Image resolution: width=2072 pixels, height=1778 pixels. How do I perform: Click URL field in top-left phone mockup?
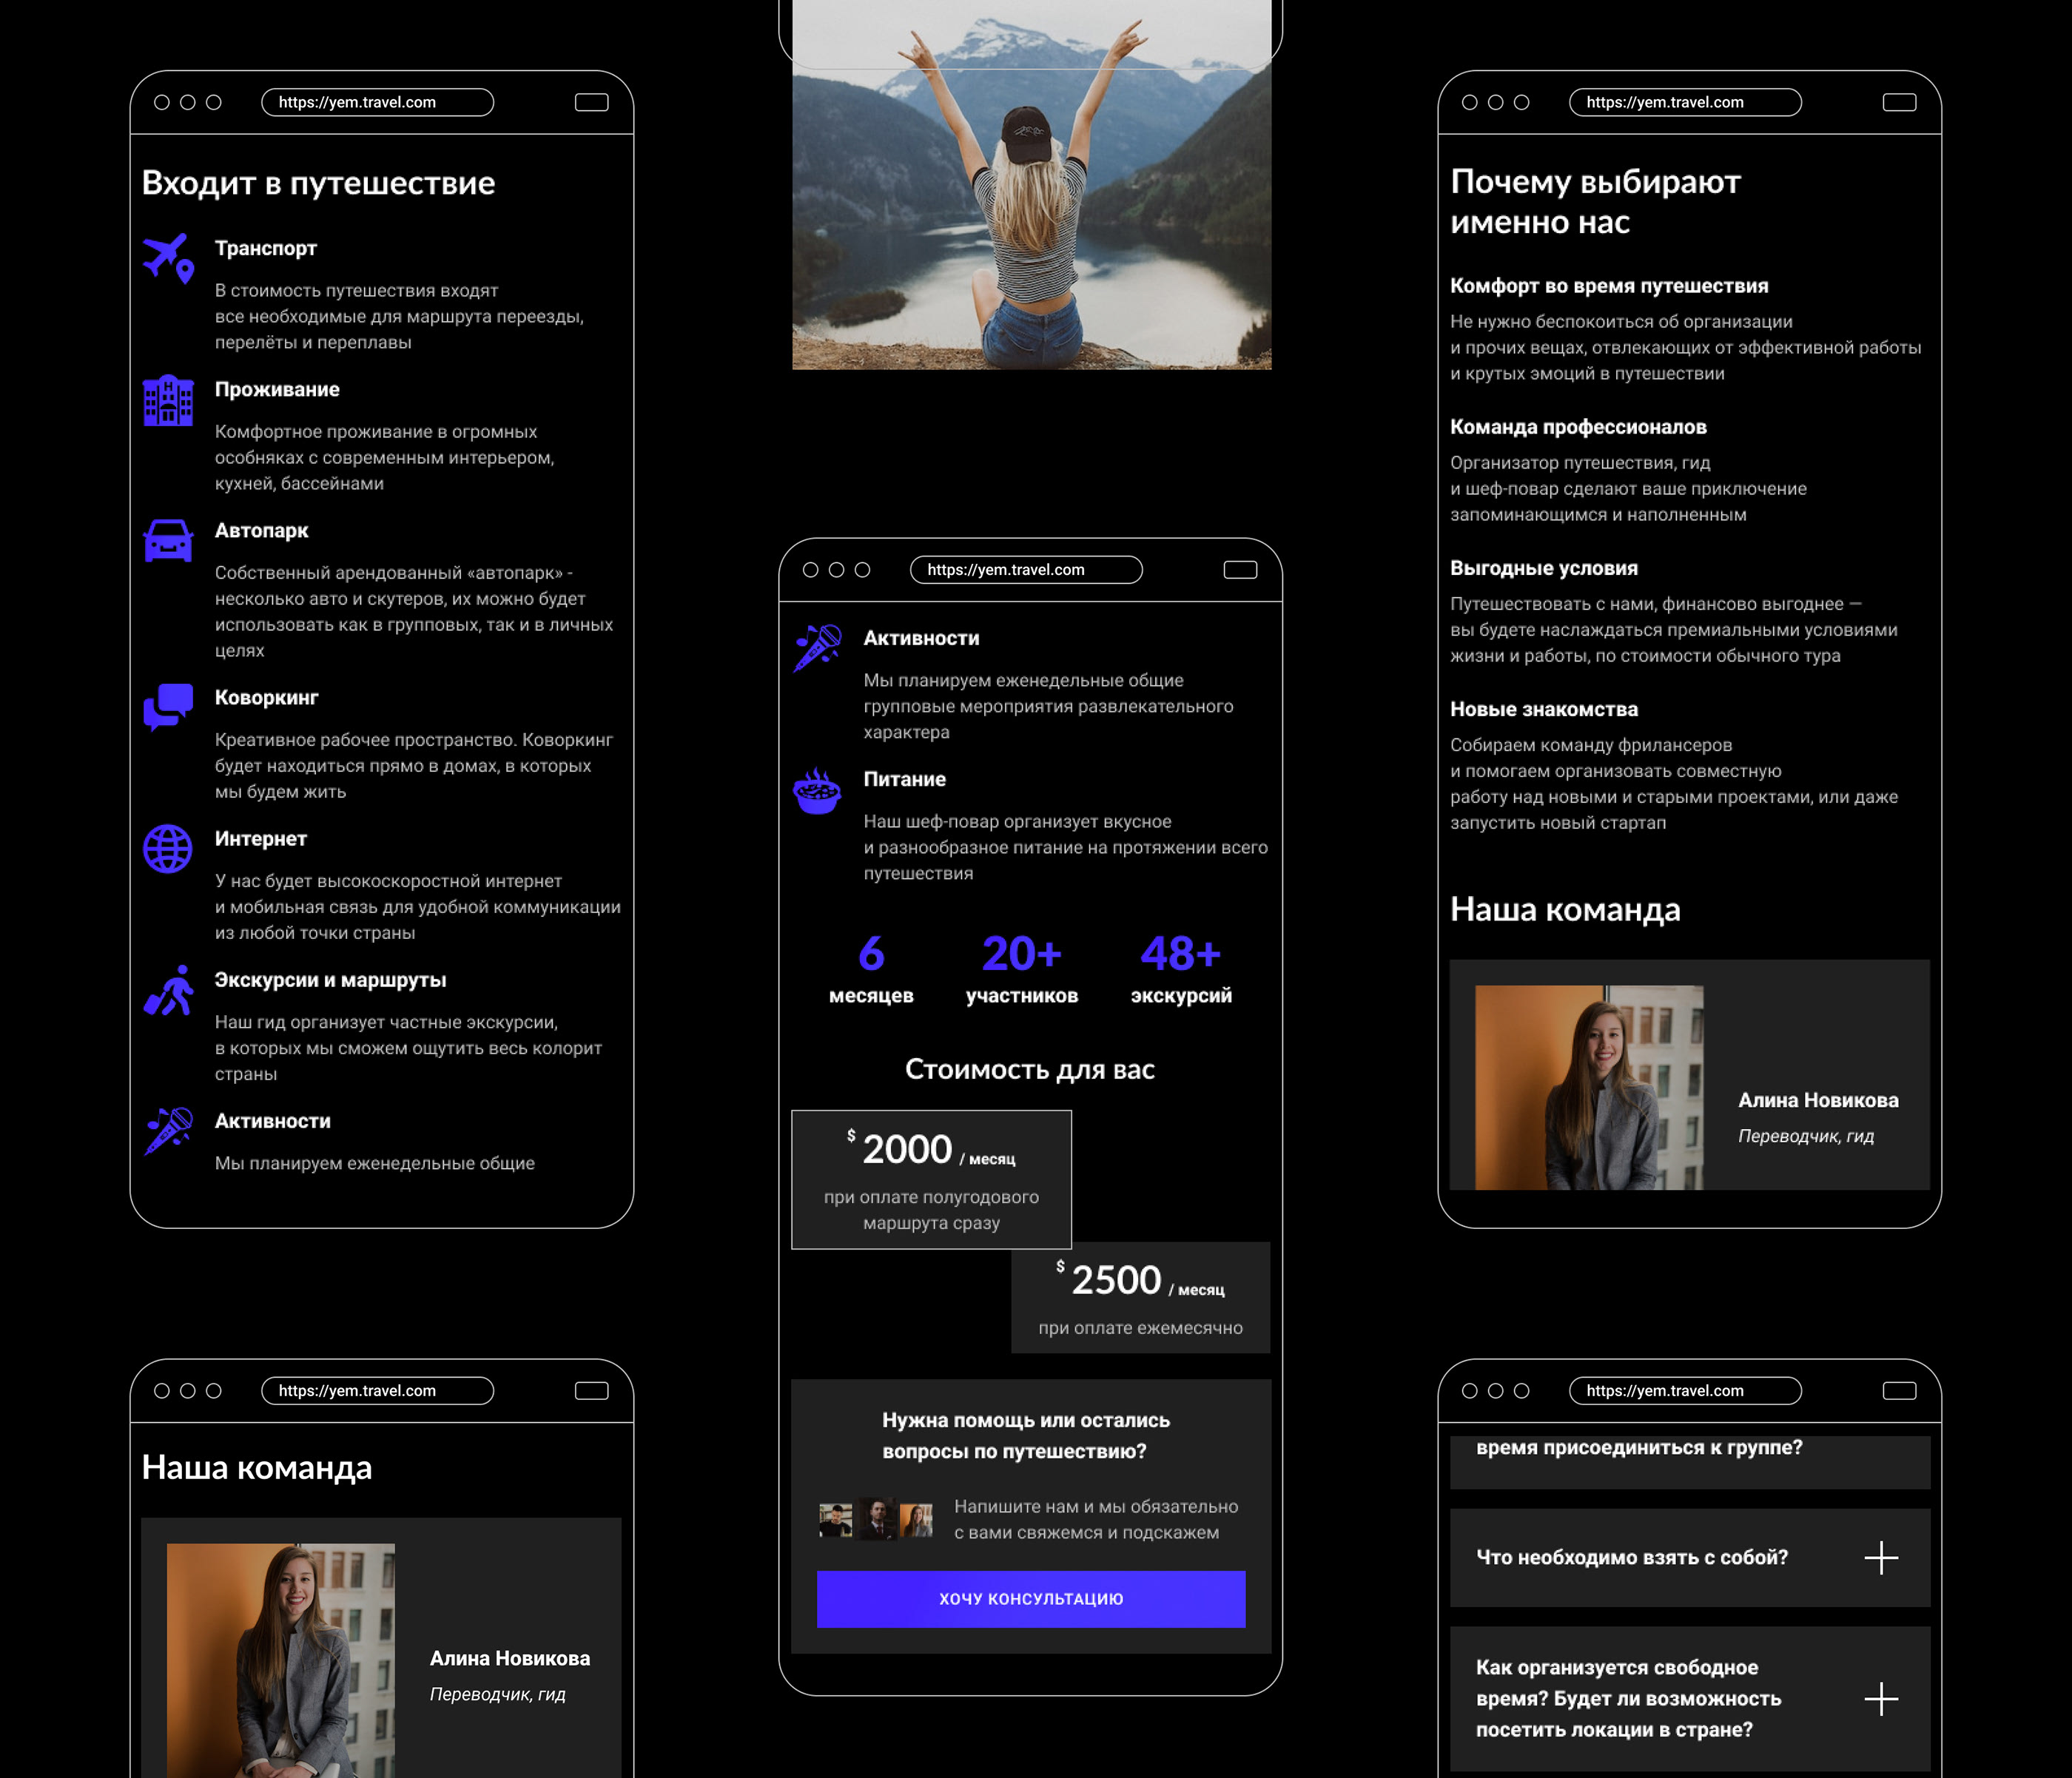click(377, 102)
